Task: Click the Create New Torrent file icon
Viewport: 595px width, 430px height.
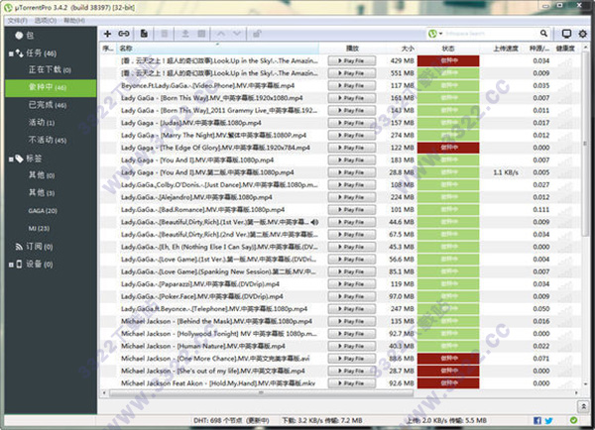Action: 144,34
